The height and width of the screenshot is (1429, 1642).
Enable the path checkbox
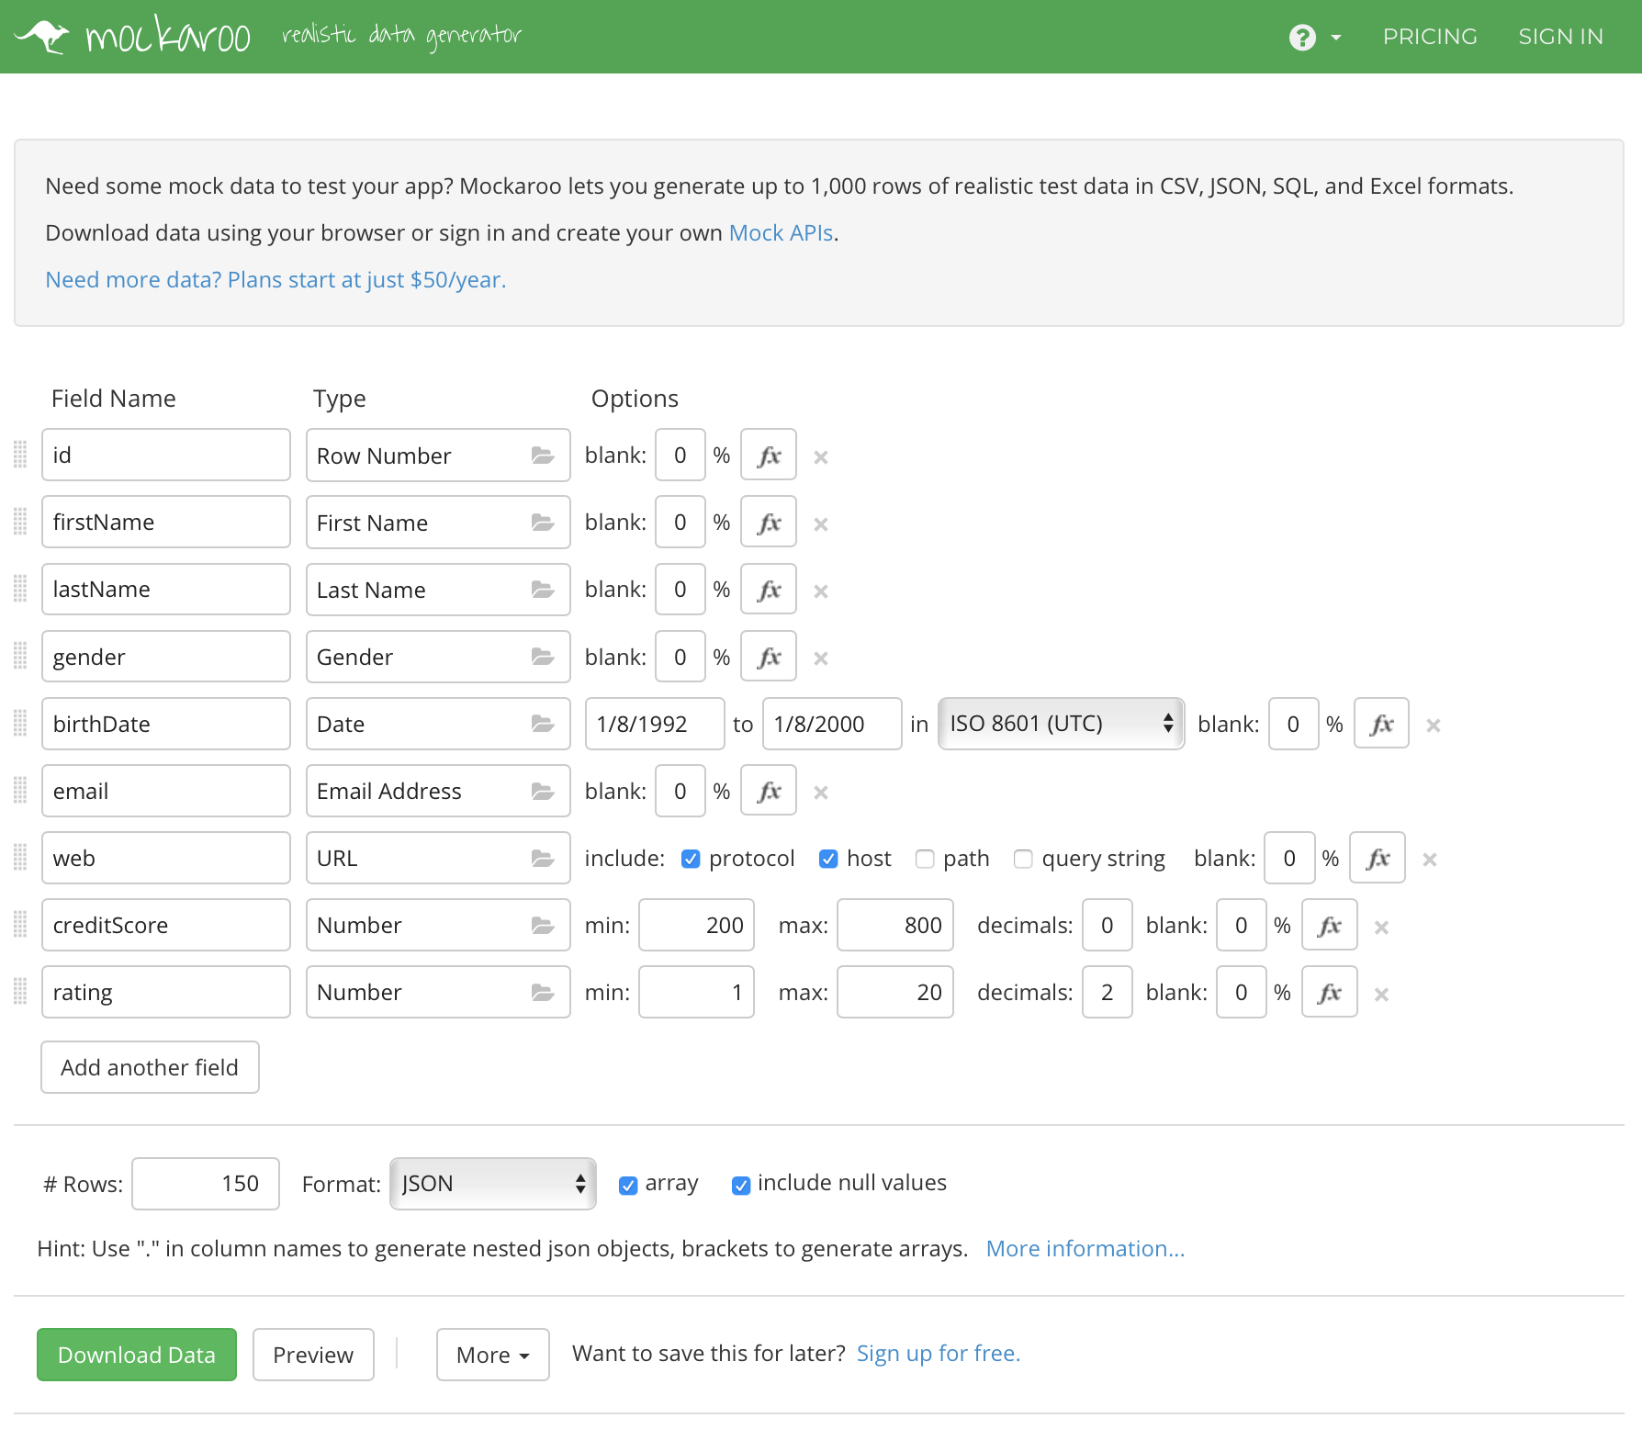[925, 859]
